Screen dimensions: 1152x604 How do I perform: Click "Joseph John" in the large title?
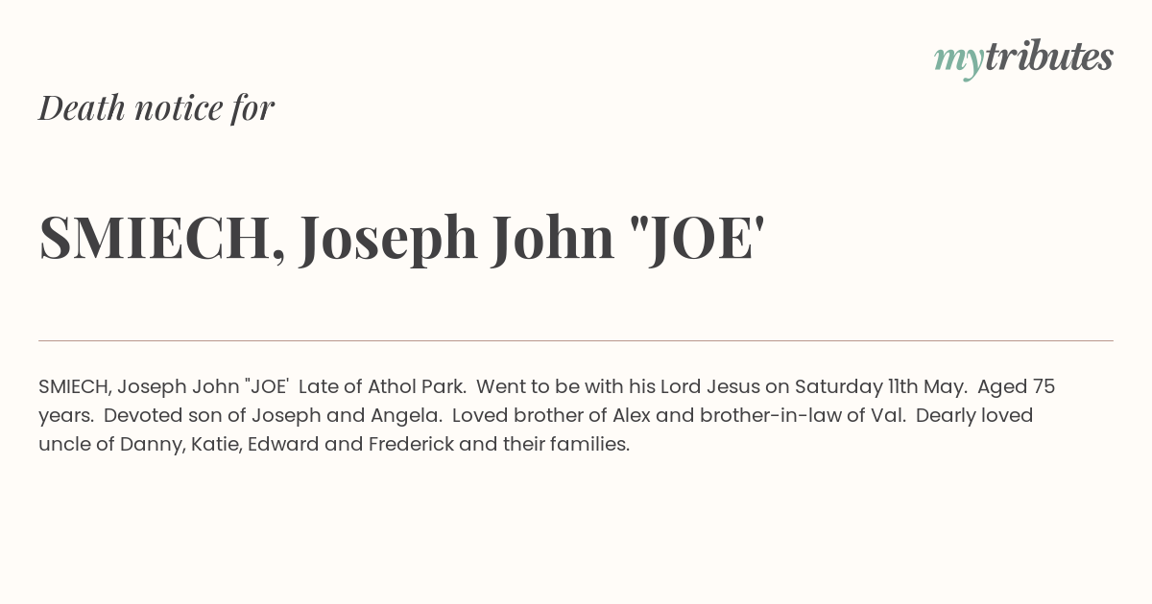tap(457, 239)
